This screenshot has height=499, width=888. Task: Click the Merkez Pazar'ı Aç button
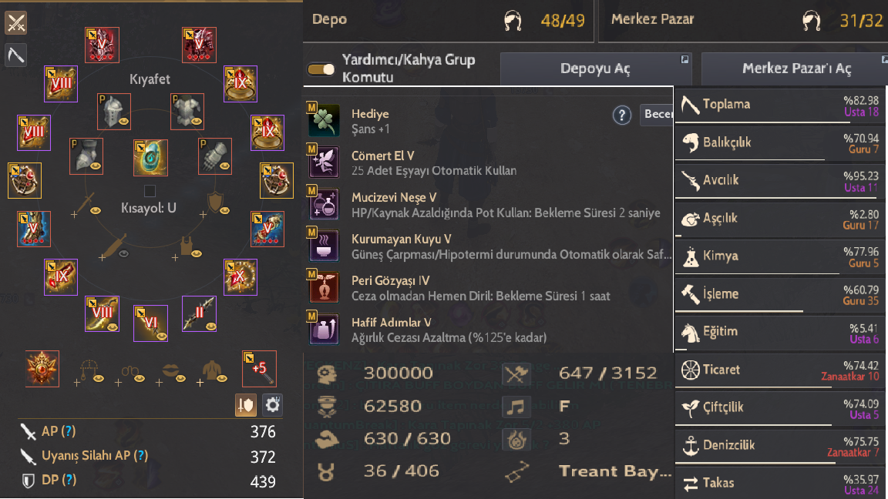pos(796,69)
